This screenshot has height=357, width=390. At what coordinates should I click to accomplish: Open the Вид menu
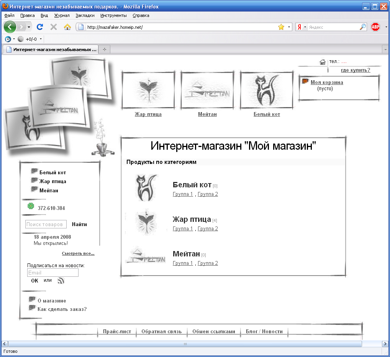pyautogui.click(x=44, y=15)
